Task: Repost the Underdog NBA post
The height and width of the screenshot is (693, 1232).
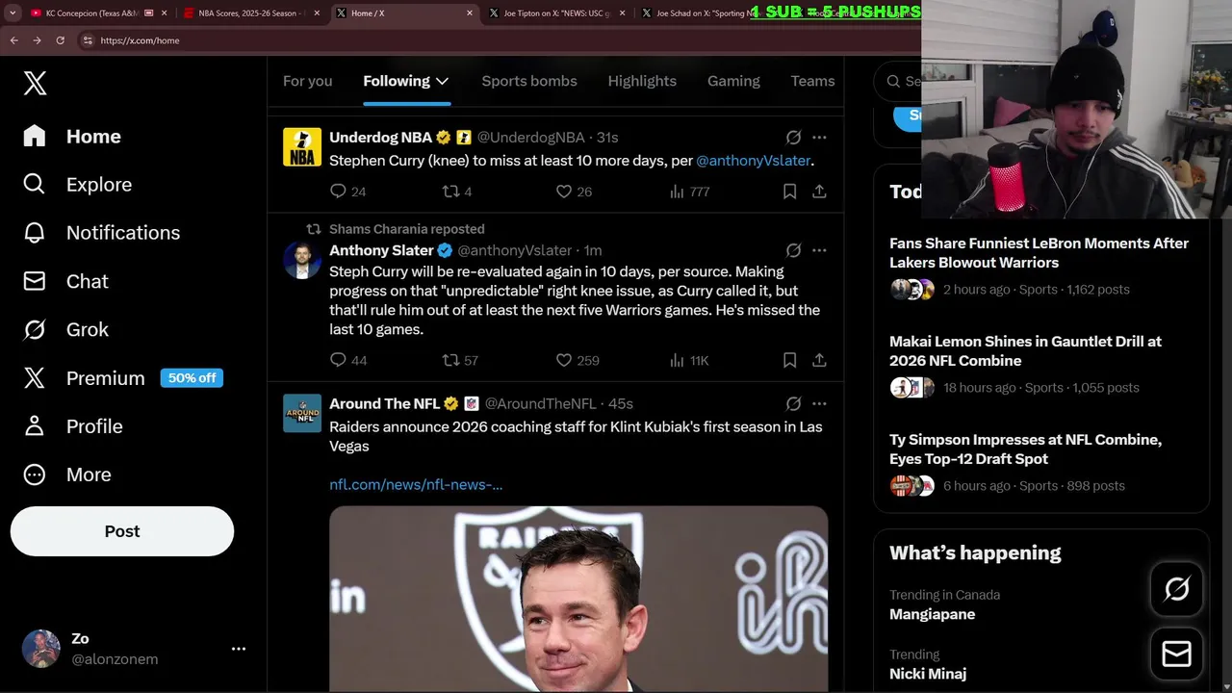Action: [450, 192]
